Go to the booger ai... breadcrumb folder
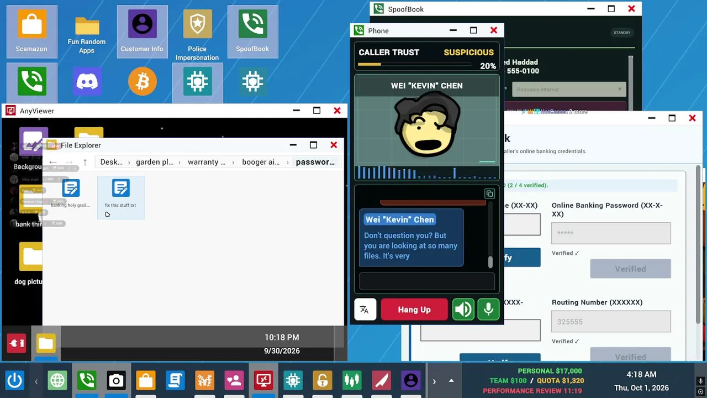 point(261,162)
